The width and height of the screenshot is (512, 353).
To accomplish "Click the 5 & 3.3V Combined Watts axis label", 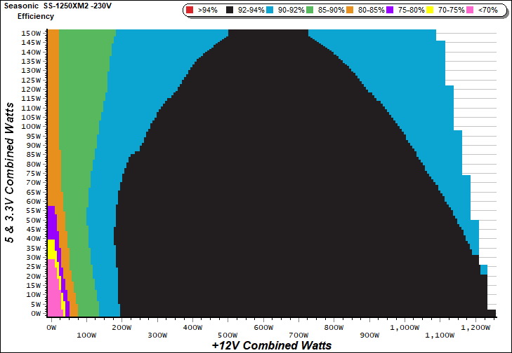I will pyautogui.click(x=11, y=173).
